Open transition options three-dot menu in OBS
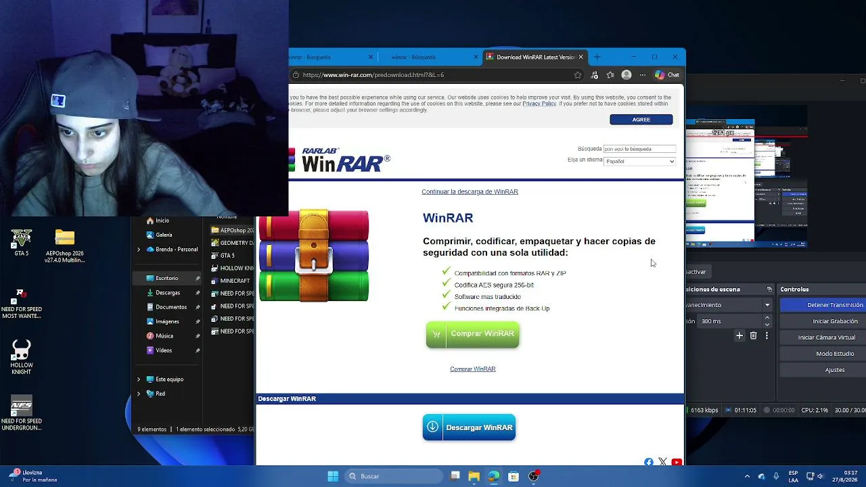 767,335
